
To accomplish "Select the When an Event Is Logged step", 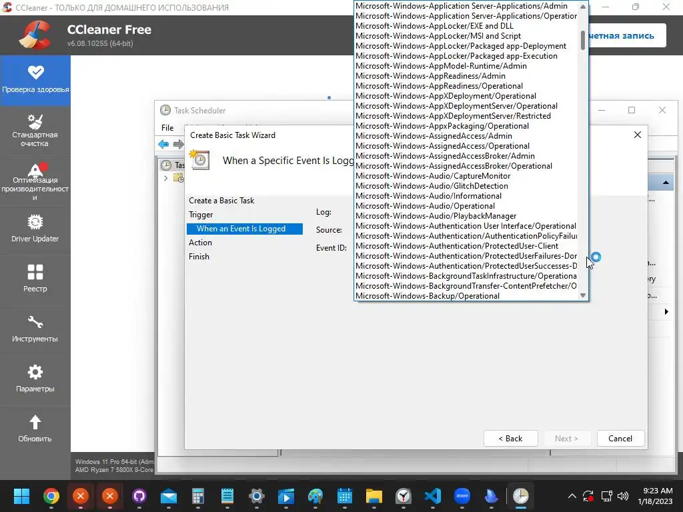I will click(x=244, y=229).
